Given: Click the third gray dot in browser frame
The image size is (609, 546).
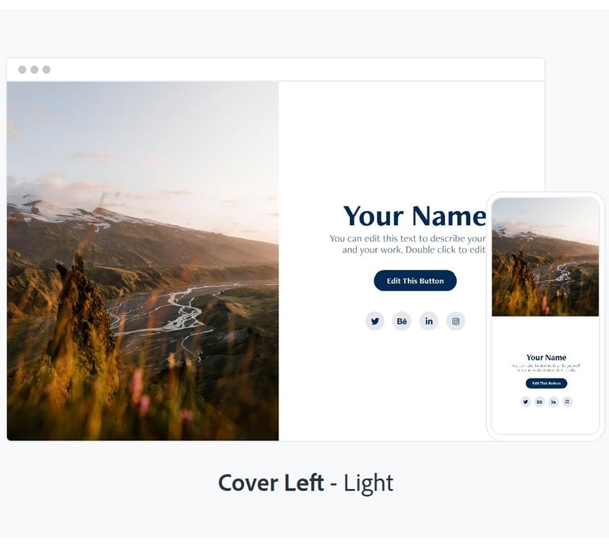Looking at the screenshot, I should pos(46,70).
